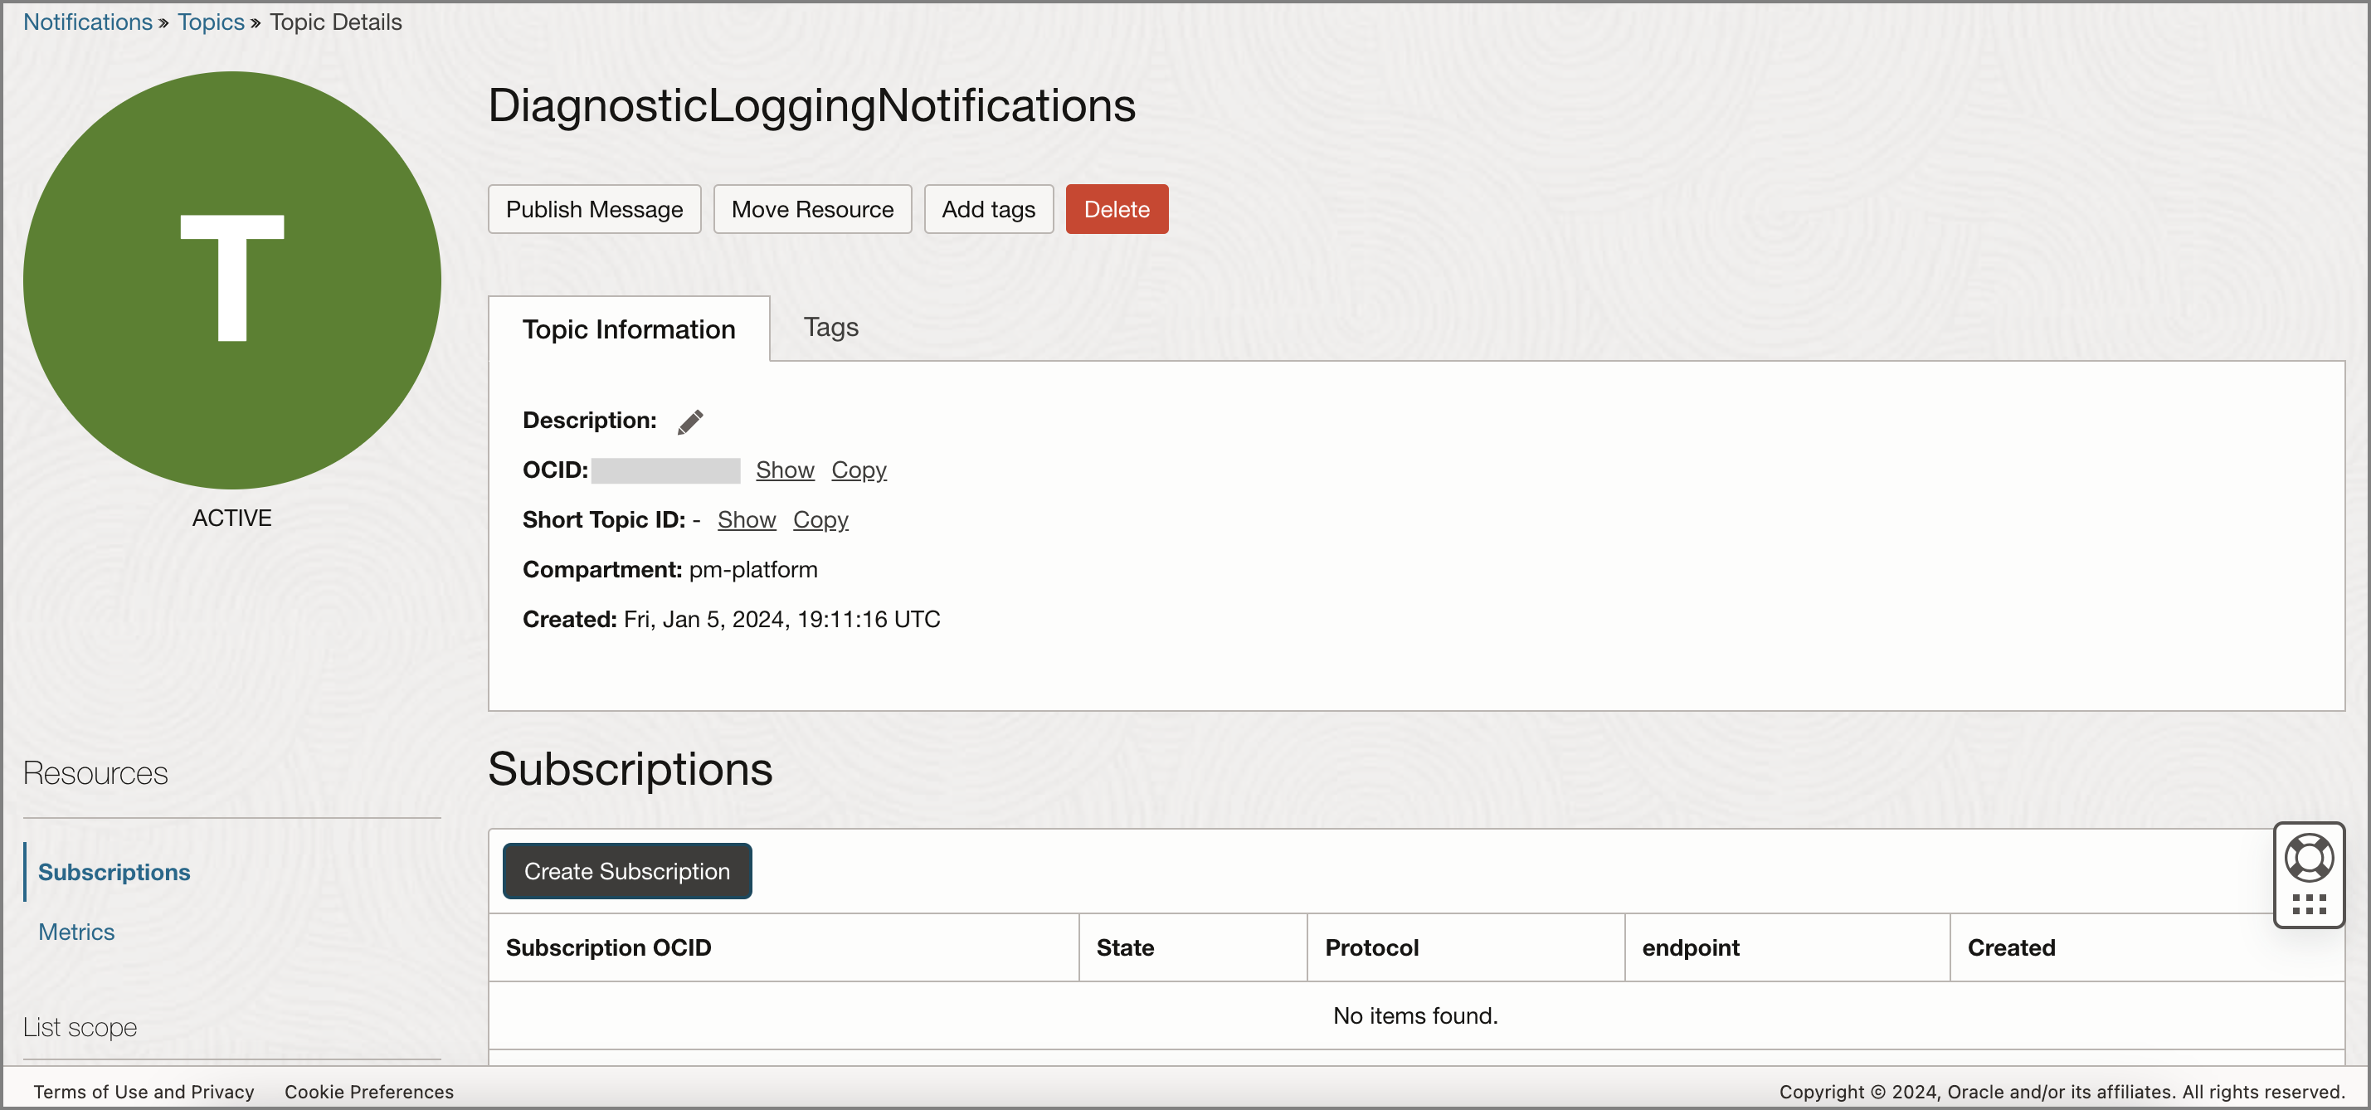This screenshot has height=1110, width=2371.
Task: Click the red Delete button
Action: (x=1117, y=209)
